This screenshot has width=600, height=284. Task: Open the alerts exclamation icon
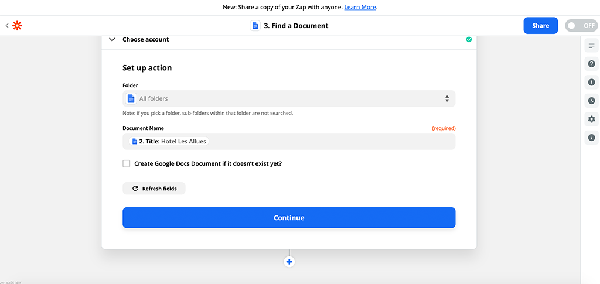pos(591,83)
